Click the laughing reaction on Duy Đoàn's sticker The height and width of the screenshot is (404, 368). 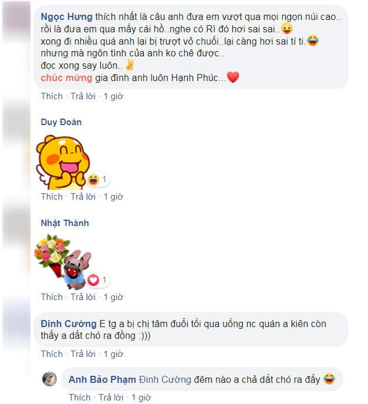[97, 179]
